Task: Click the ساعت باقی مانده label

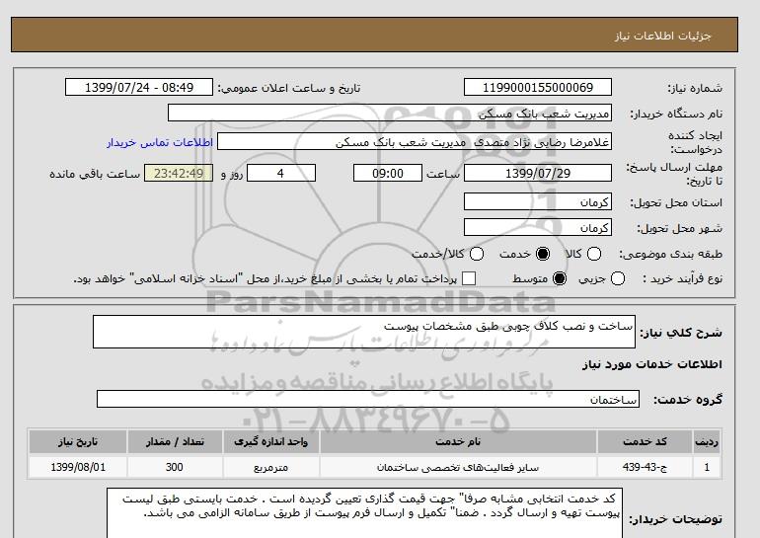Action: (x=95, y=174)
